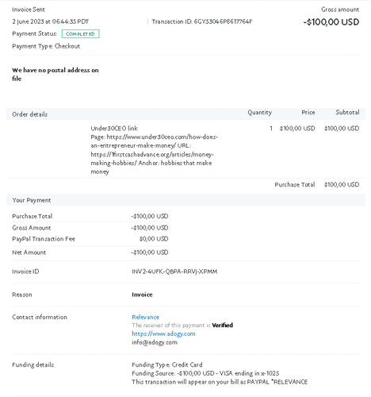Click the Order details section header
Viewport: 371px width, 397px height.
tap(30, 114)
